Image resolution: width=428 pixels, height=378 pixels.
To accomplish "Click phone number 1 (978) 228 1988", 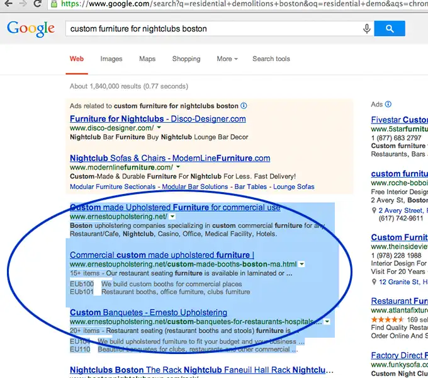I will click(x=396, y=255).
